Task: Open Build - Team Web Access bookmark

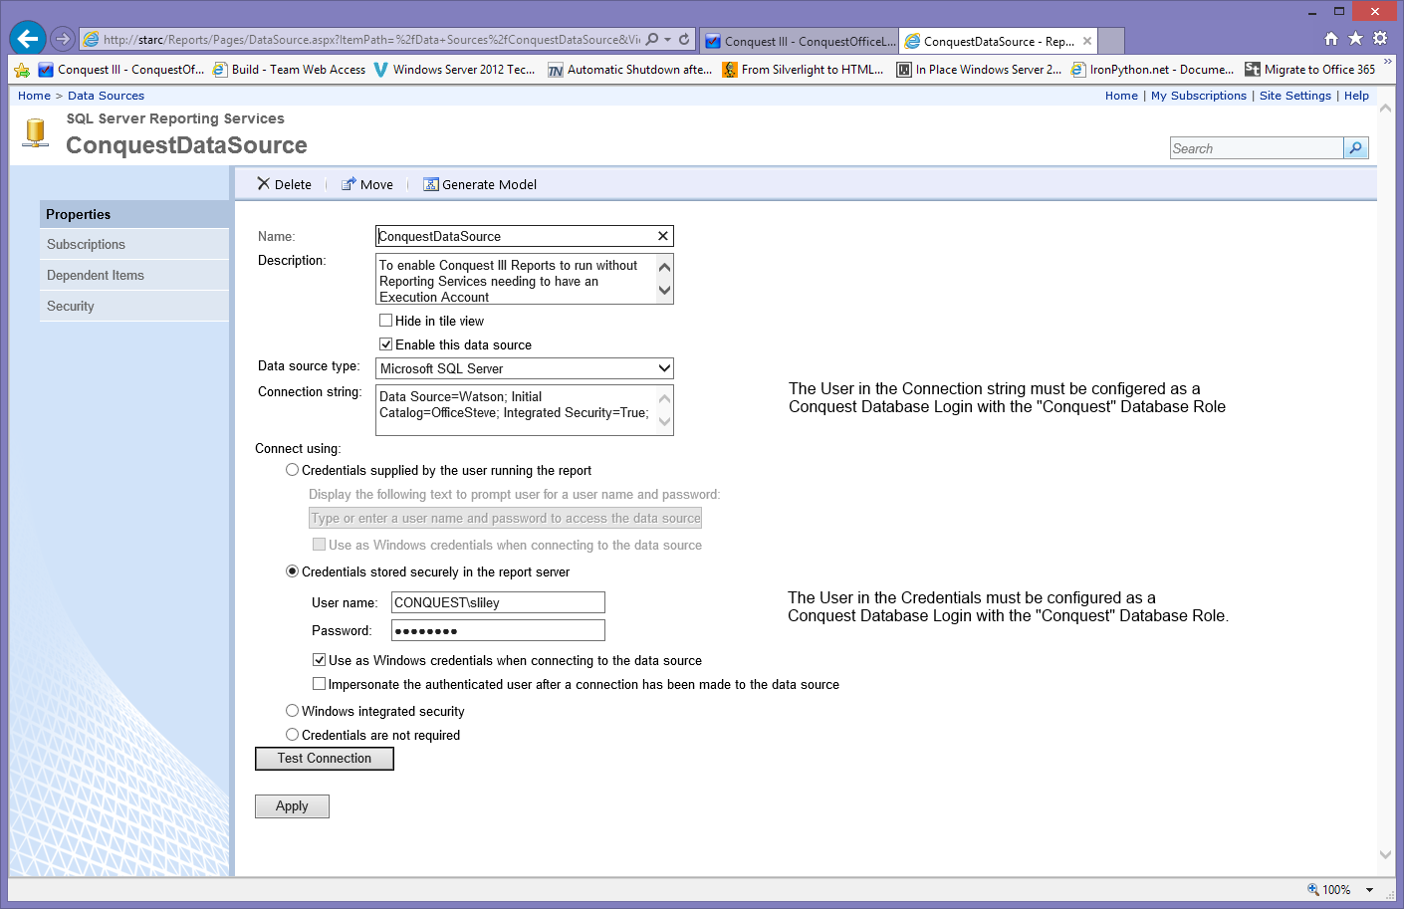Action: point(289,70)
